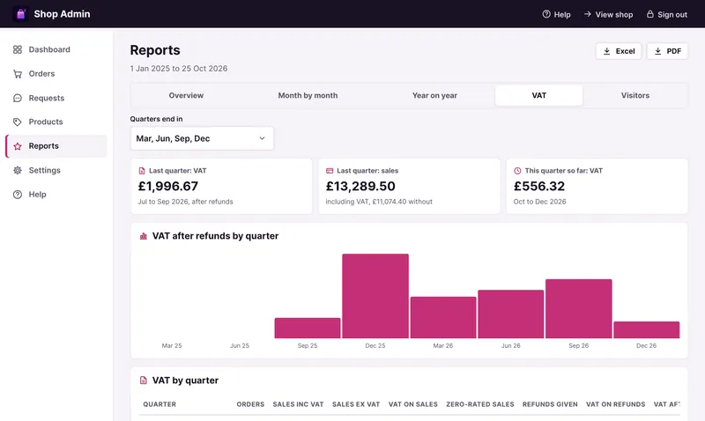Go to Dashboard in the sidebar

coord(56,49)
